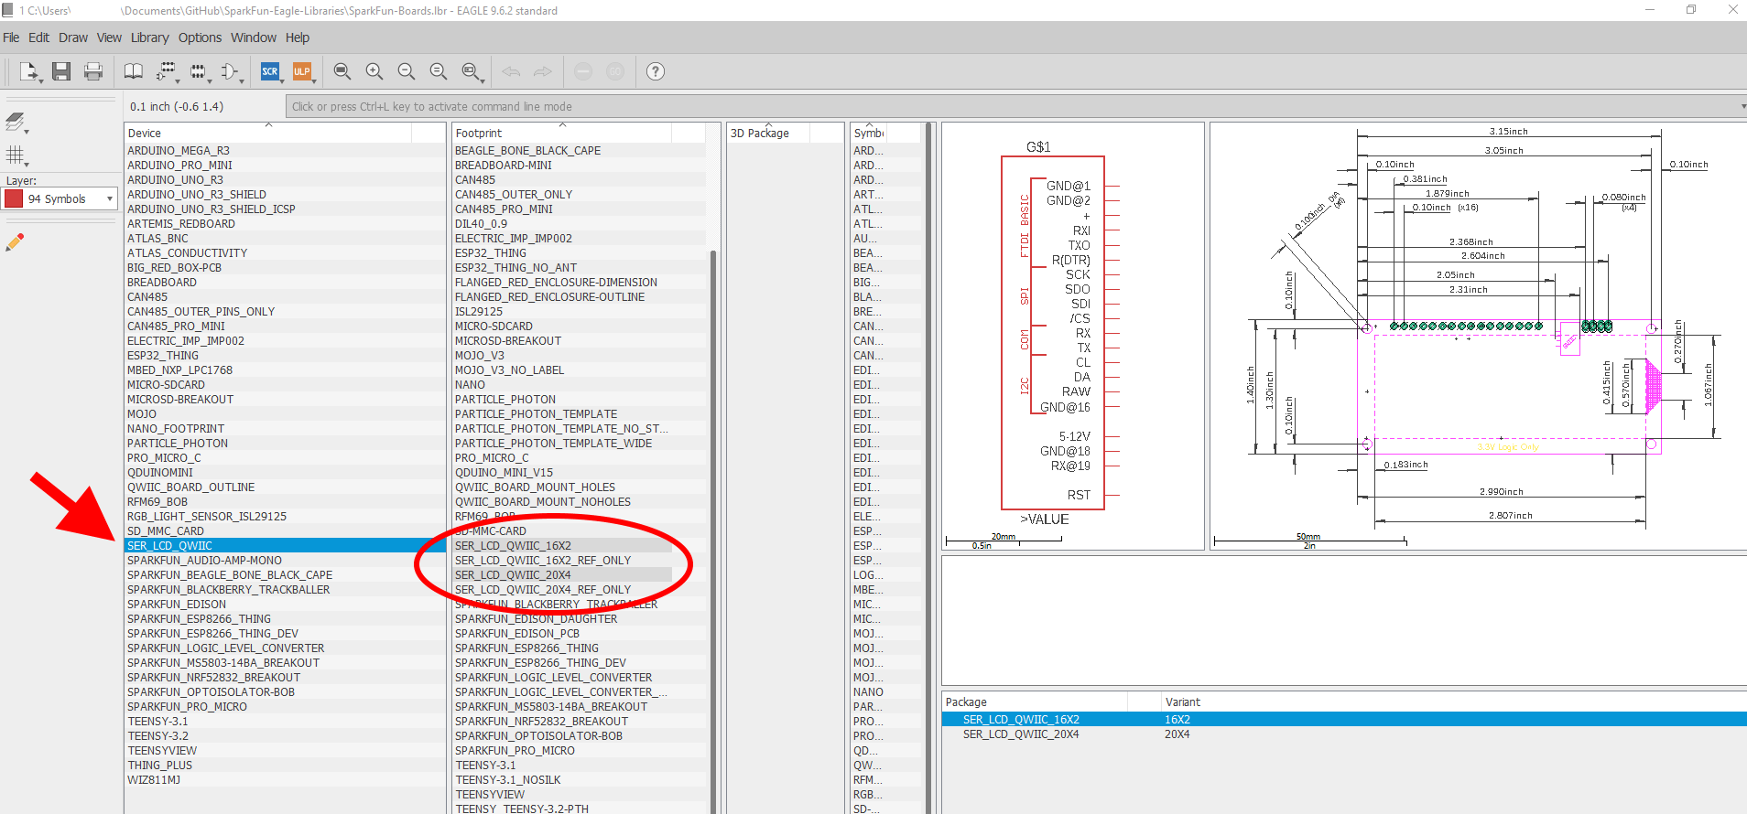Open dropdown arrow beside the Symbol editor icon
Image resolution: width=1747 pixels, height=814 pixels.
(x=242, y=80)
